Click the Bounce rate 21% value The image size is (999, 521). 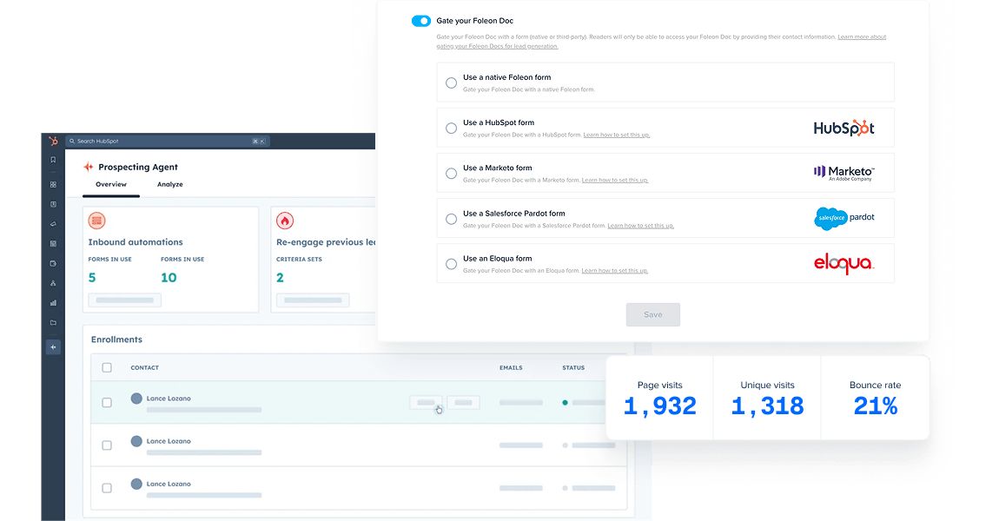click(876, 406)
